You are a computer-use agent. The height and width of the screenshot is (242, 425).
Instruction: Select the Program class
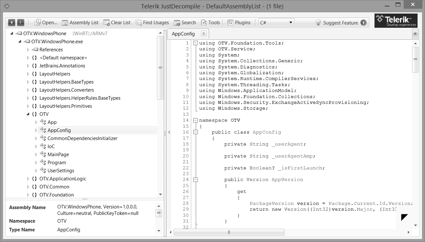(57, 162)
